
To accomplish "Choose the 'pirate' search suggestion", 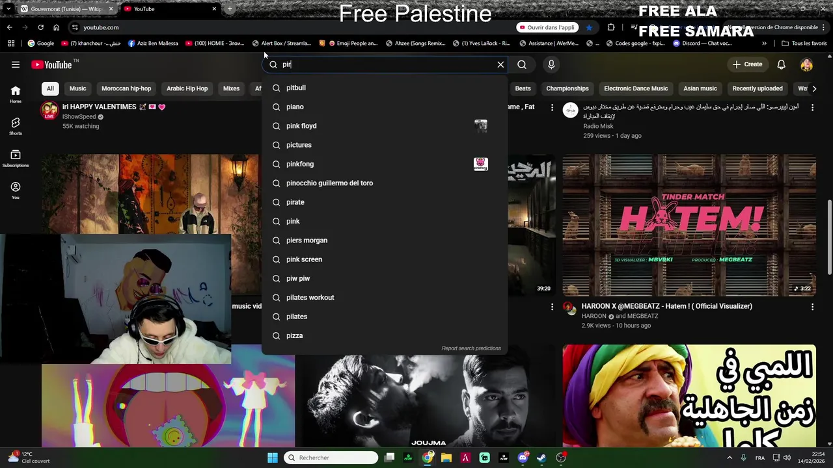I will pyautogui.click(x=385, y=202).
